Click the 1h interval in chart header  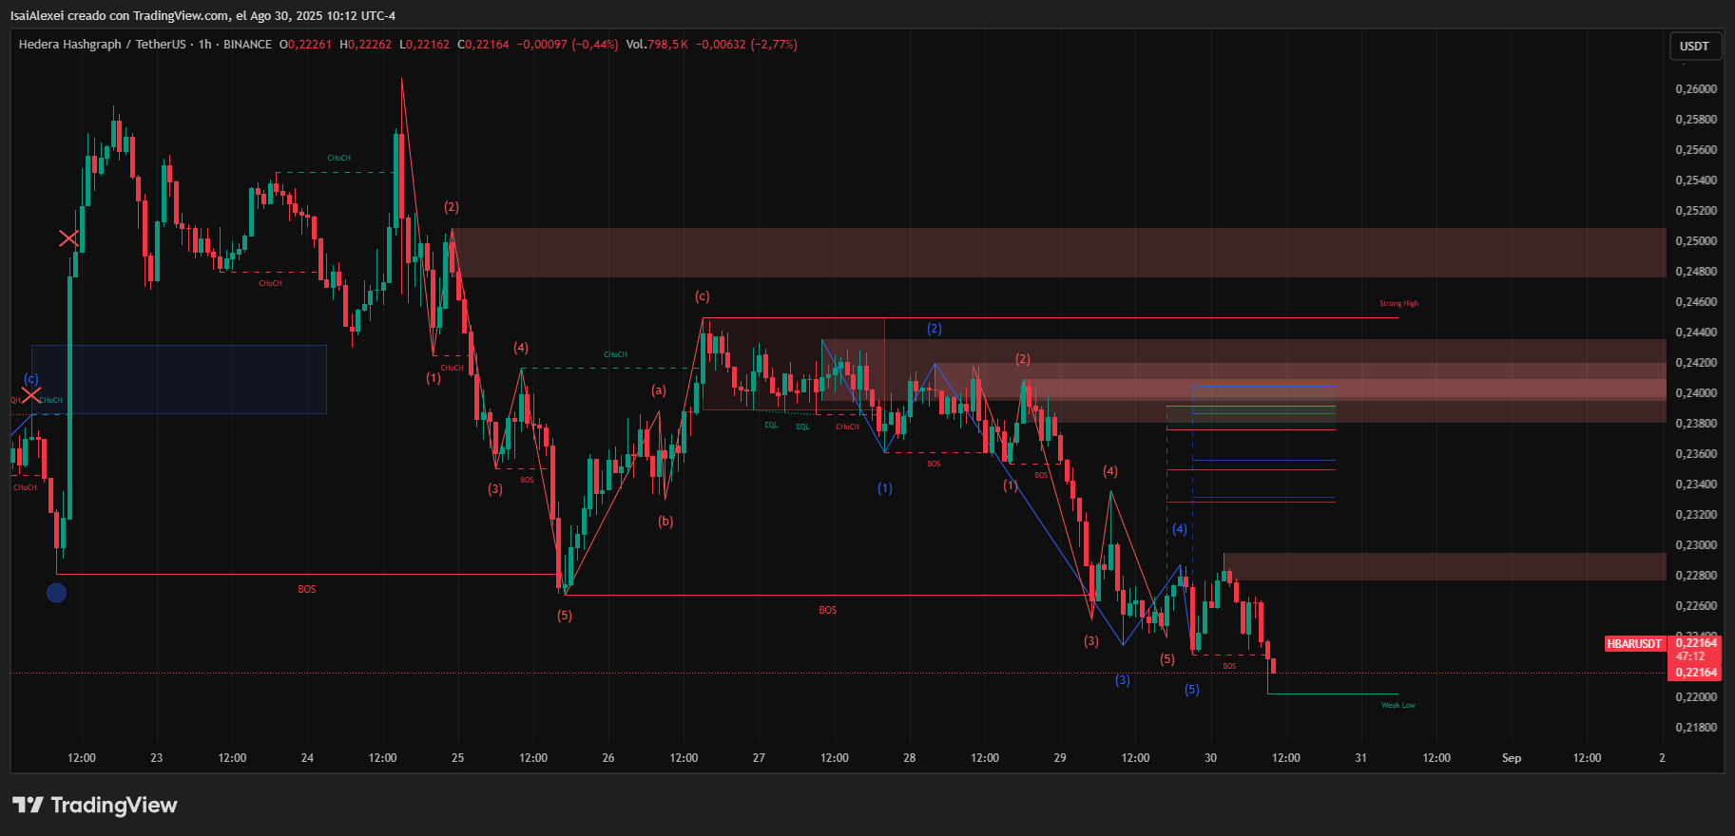(x=204, y=45)
